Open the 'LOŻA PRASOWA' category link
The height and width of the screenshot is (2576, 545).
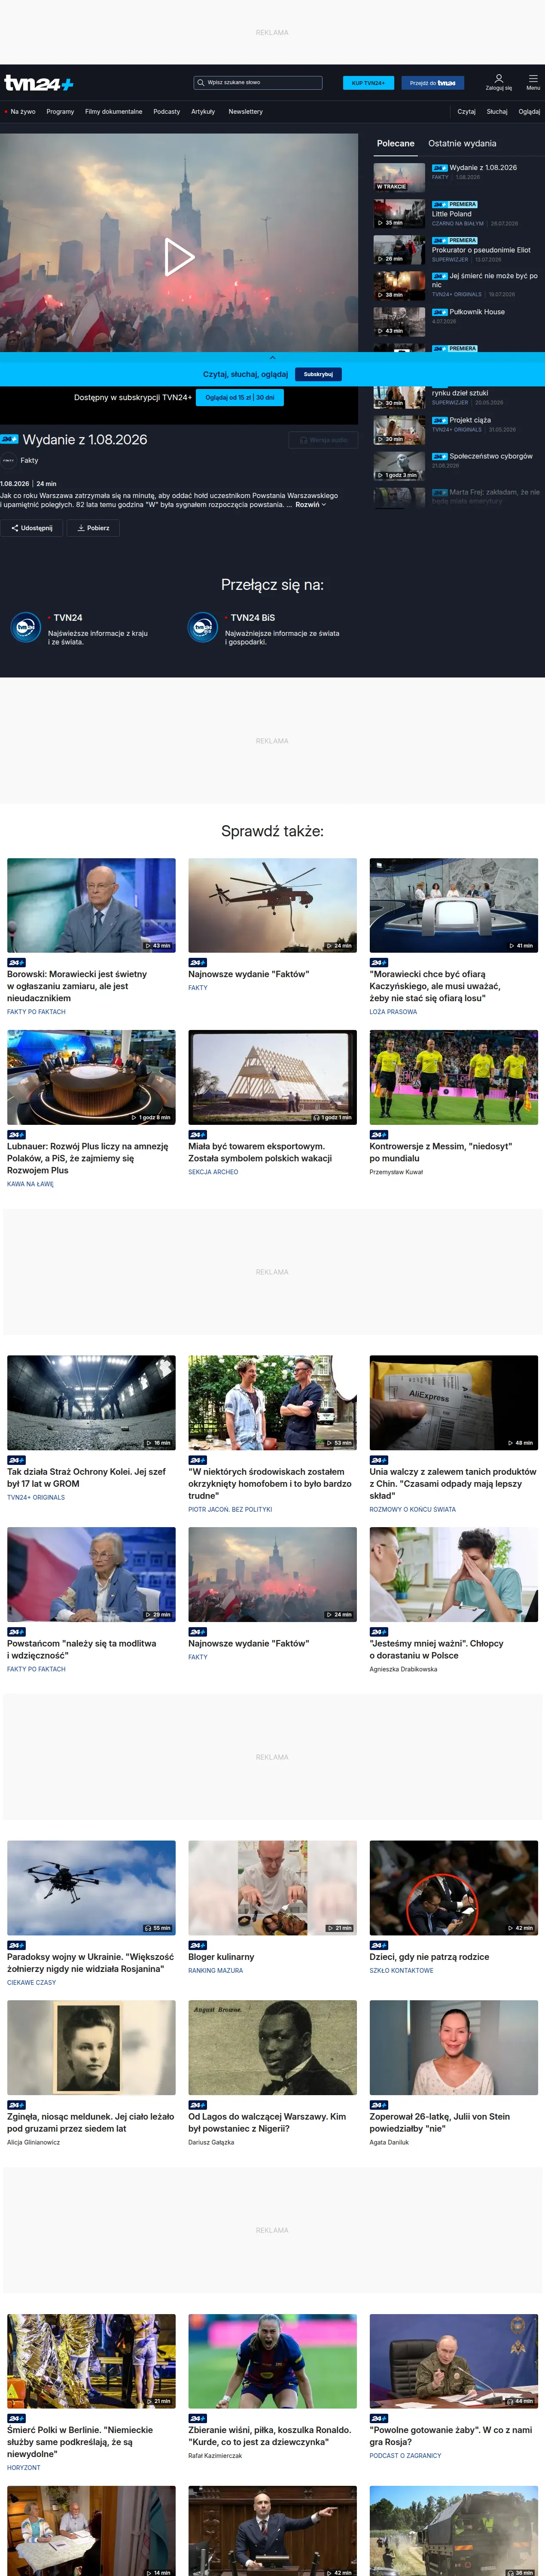(393, 1012)
